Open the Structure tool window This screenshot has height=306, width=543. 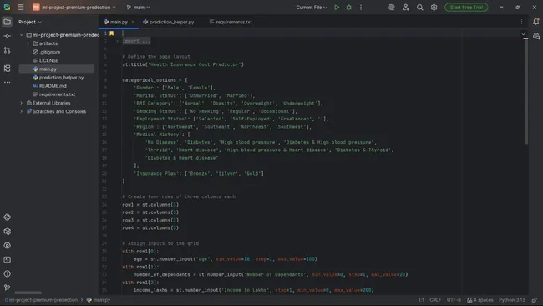pyautogui.click(x=7, y=69)
